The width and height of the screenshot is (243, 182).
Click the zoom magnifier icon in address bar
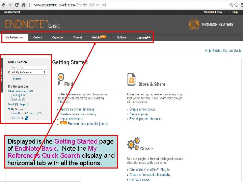coord(231,5)
